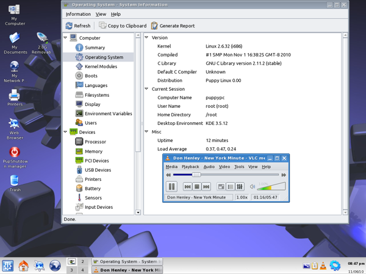Adjust the VLC volume slider
Viewport: 366px width, 274px height.
271,186
